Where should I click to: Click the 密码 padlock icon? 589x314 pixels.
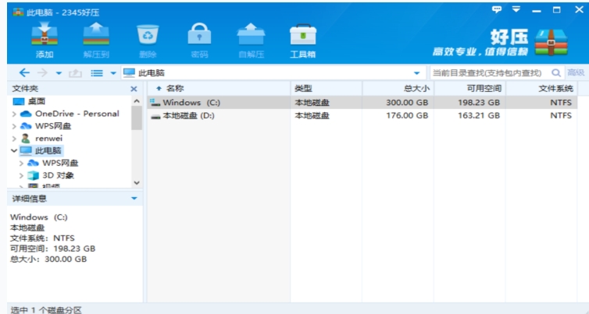pyautogui.click(x=199, y=34)
